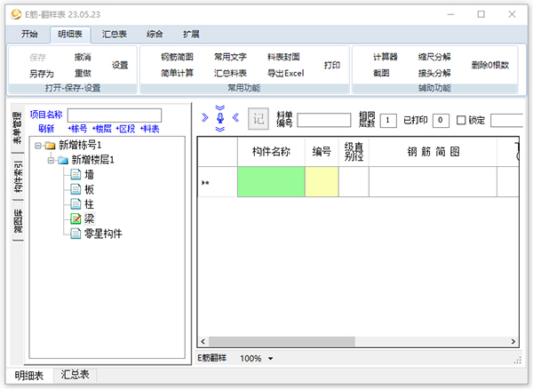Click the 重做 redo button
533x389 pixels.
[x=83, y=74]
